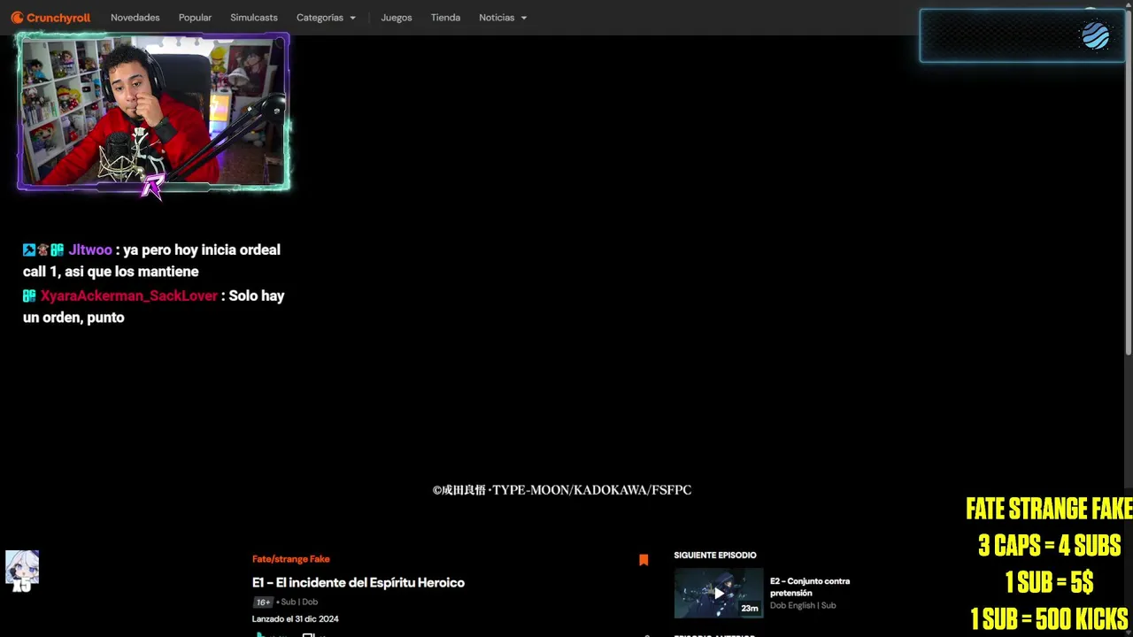Click the E1 – El incidente del Espíritu Heroico title
This screenshot has width=1133, height=637.
pos(358,582)
